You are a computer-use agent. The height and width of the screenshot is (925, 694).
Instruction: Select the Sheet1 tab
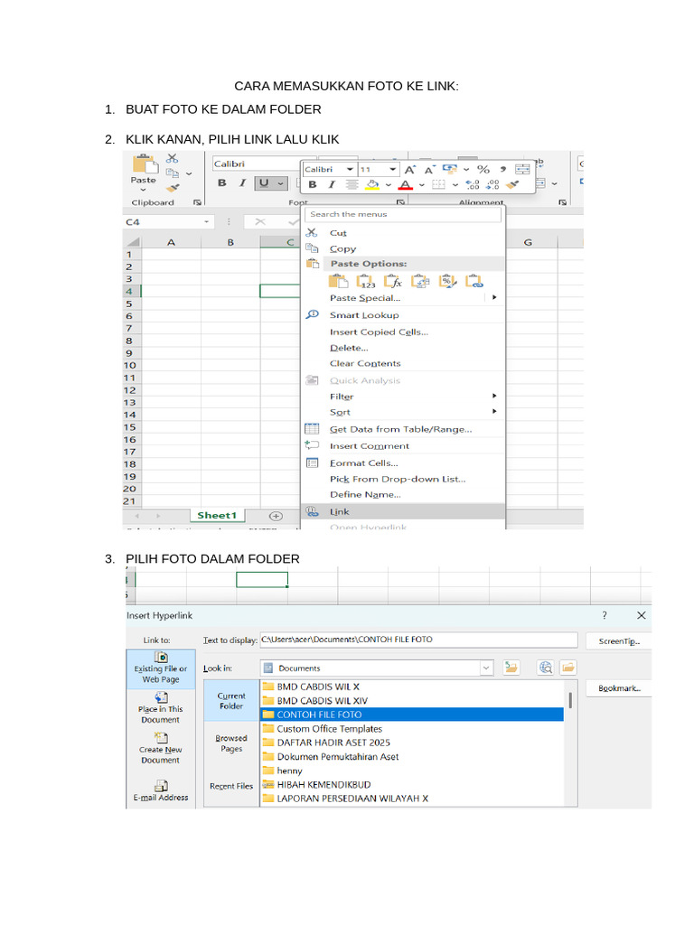coord(217,516)
